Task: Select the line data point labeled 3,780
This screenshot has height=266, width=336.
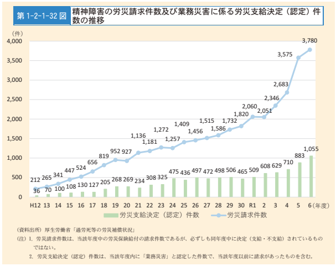Action: point(310,50)
